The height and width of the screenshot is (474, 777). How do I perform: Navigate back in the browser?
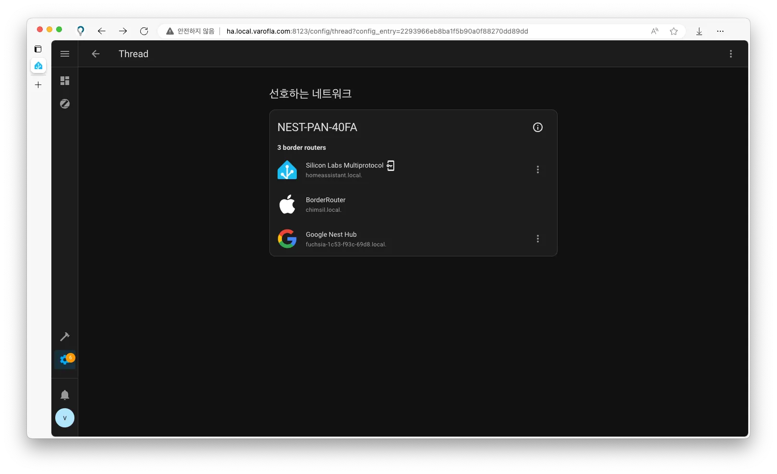coord(101,31)
